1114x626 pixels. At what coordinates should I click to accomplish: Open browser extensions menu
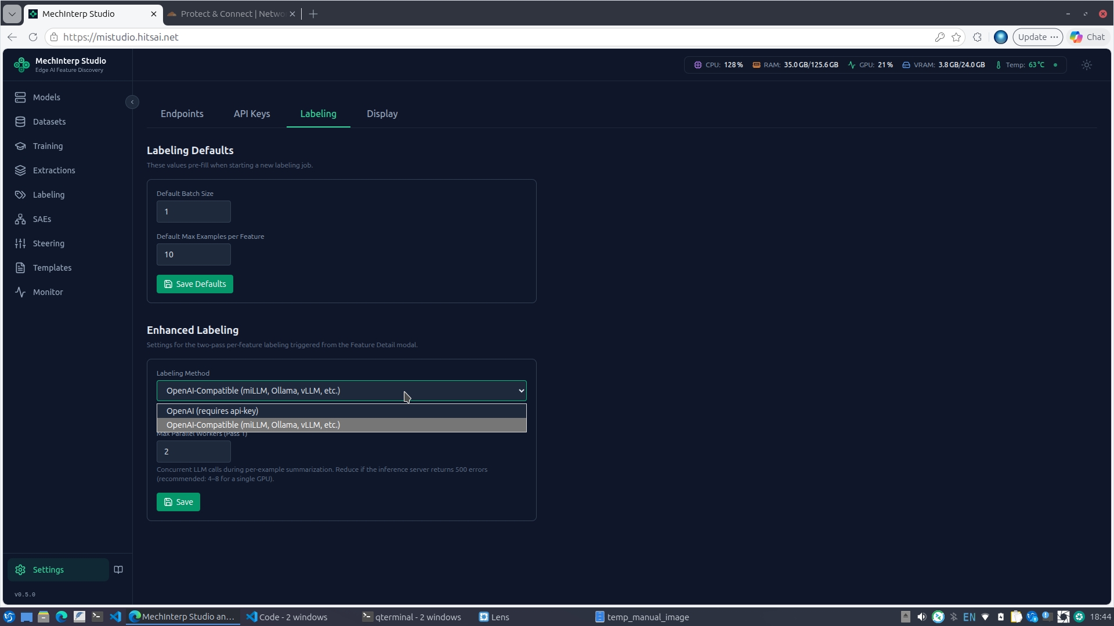977,37
